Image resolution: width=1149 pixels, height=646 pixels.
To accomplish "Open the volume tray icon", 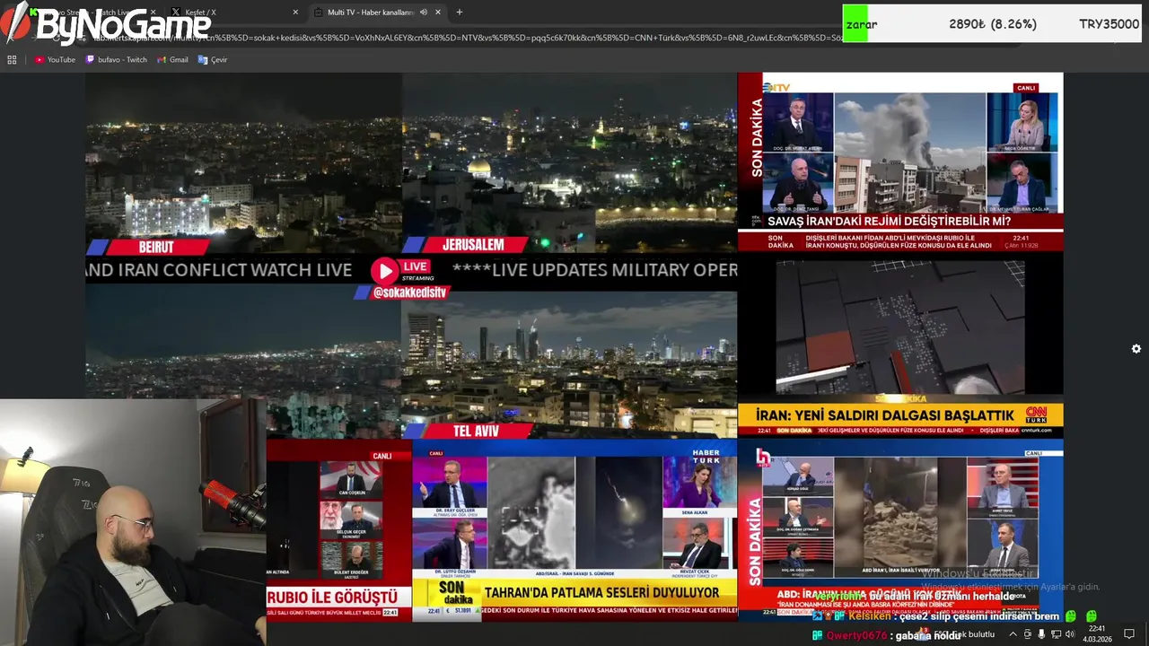I will [x=1070, y=634].
